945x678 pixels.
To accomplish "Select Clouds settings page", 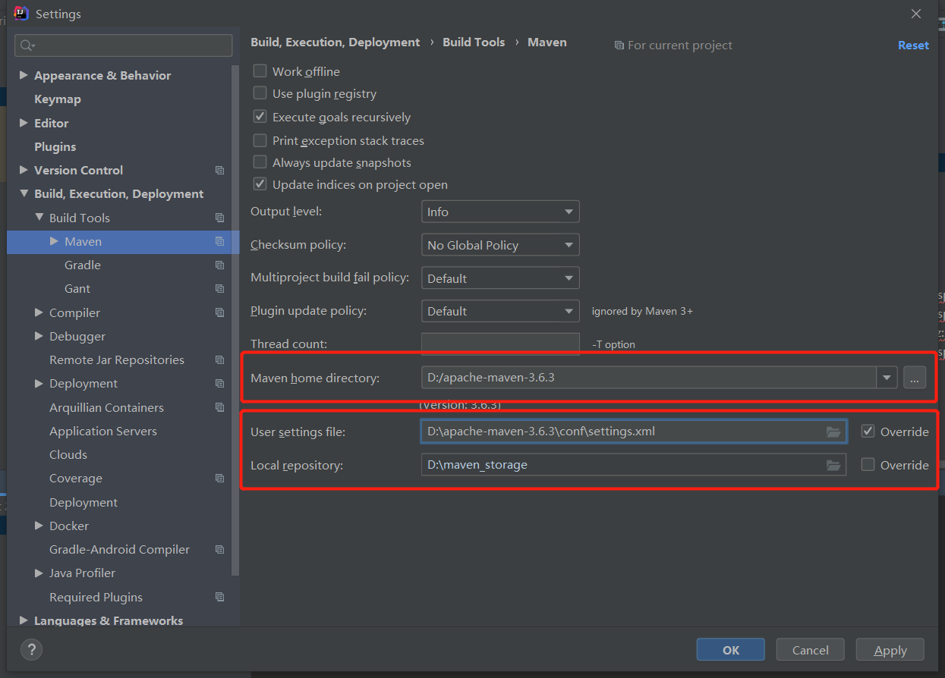I will (68, 454).
